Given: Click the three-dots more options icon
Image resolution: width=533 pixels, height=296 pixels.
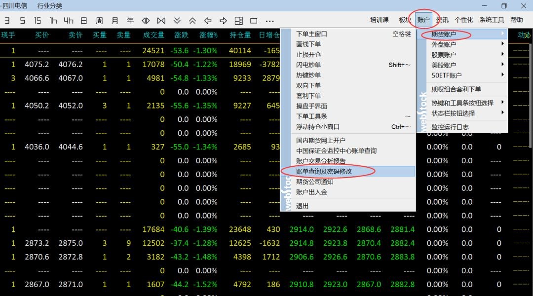Looking at the screenshot, I should click(x=269, y=21).
